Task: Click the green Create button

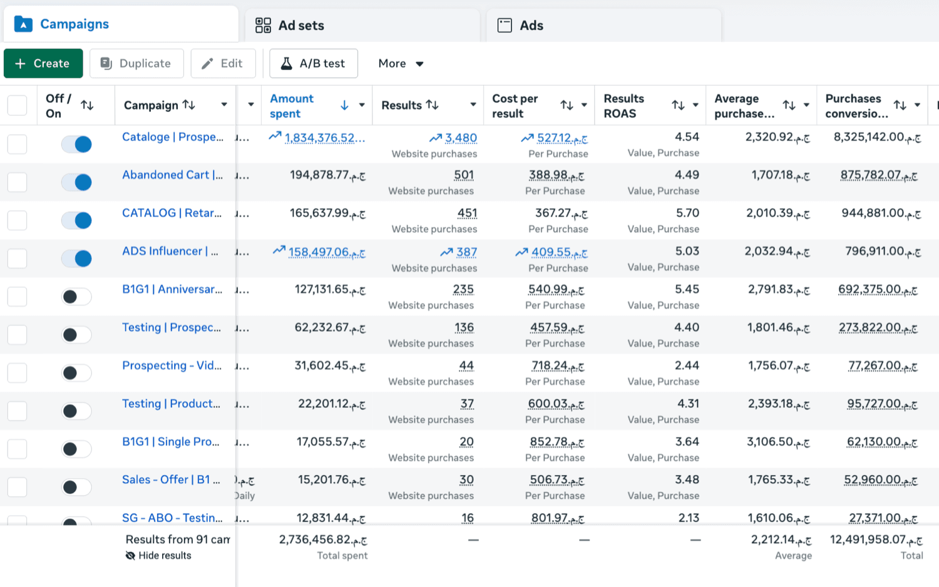Action: pos(43,63)
